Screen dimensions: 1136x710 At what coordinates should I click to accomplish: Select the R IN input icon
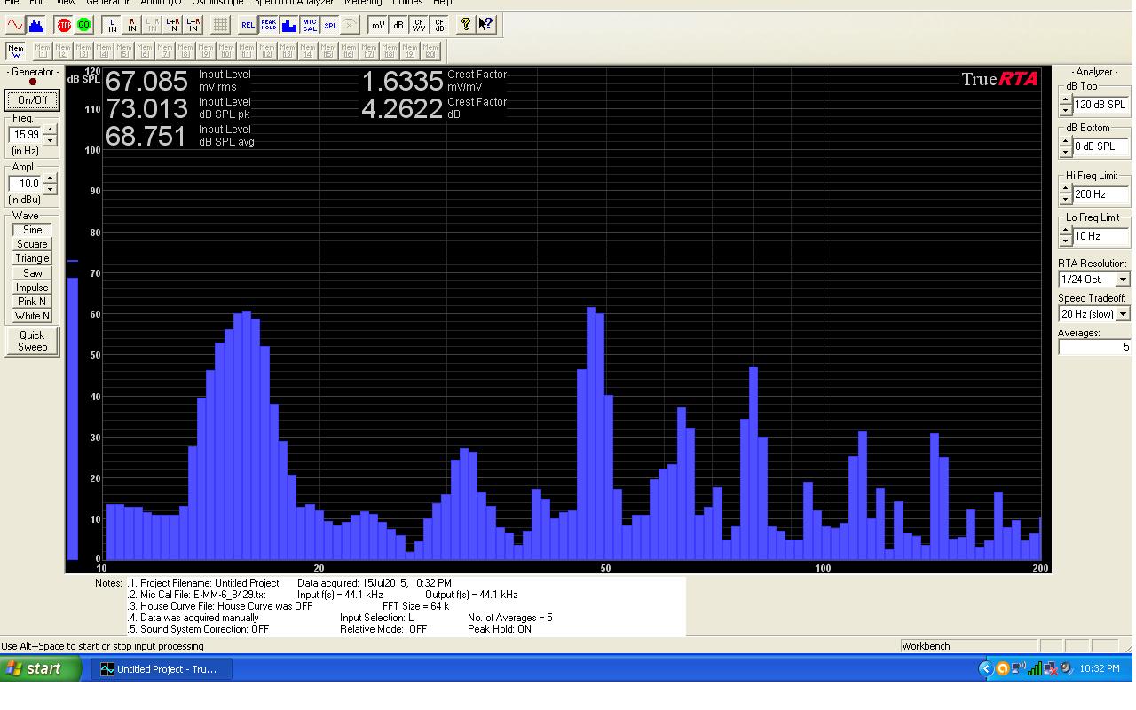click(x=132, y=25)
